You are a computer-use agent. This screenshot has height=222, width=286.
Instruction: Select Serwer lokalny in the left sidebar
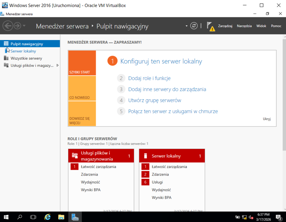pyautogui.click(x=23, y=51)
